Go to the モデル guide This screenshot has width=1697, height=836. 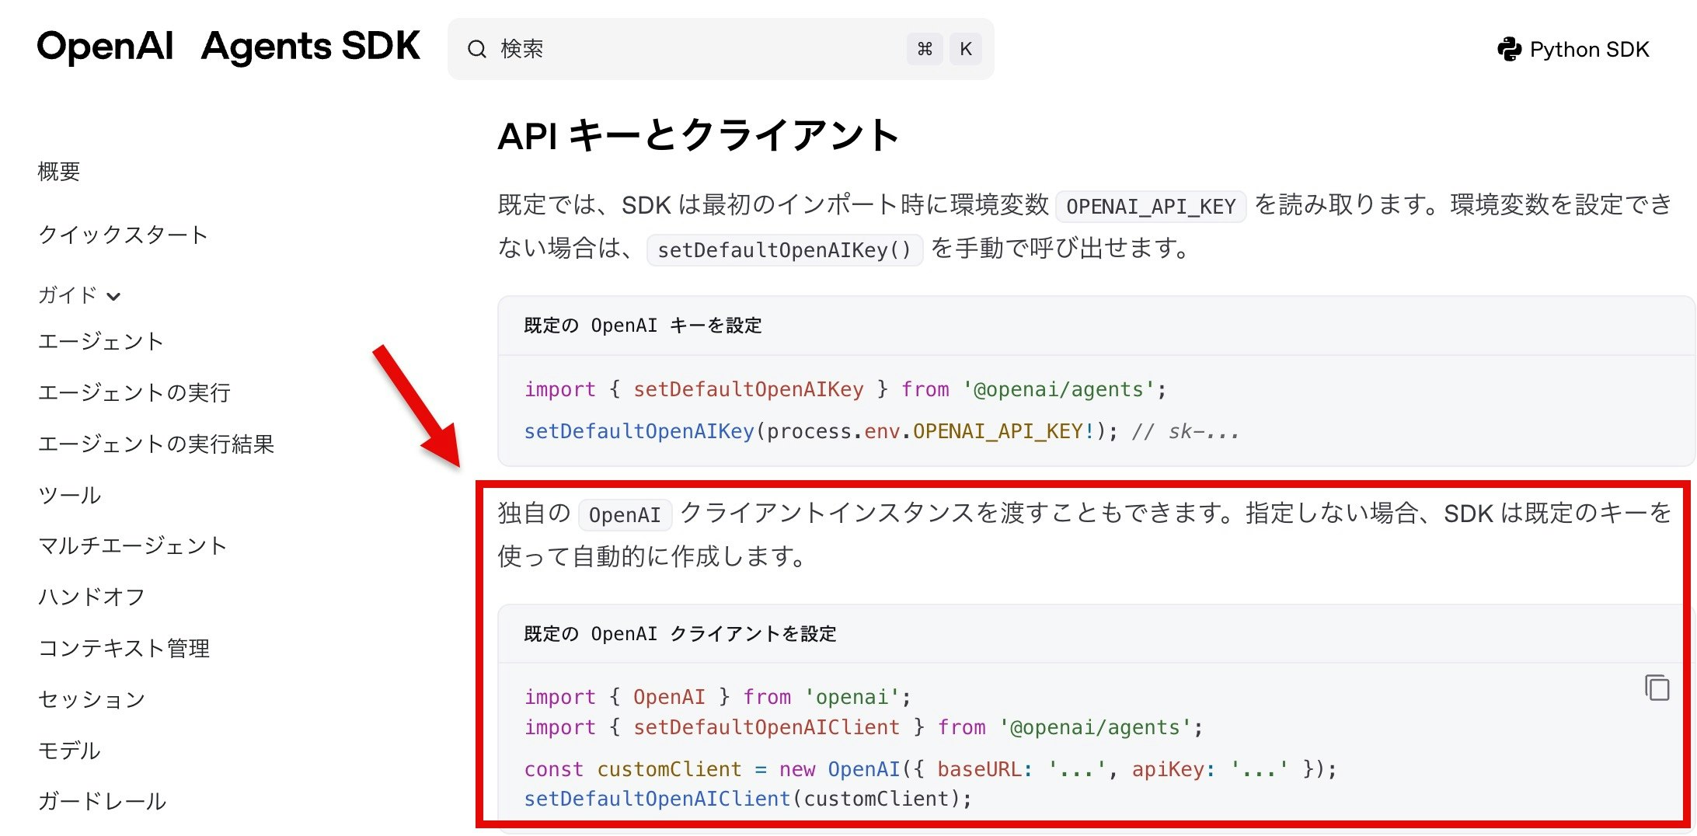(x=70, y=751)
